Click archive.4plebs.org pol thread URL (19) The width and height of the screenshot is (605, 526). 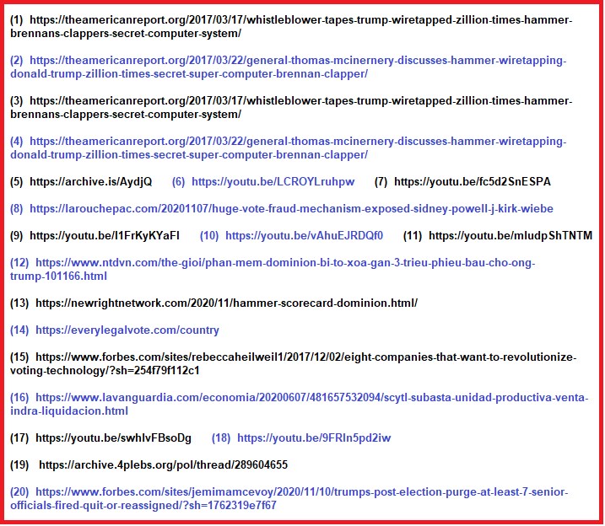[163, 464]
